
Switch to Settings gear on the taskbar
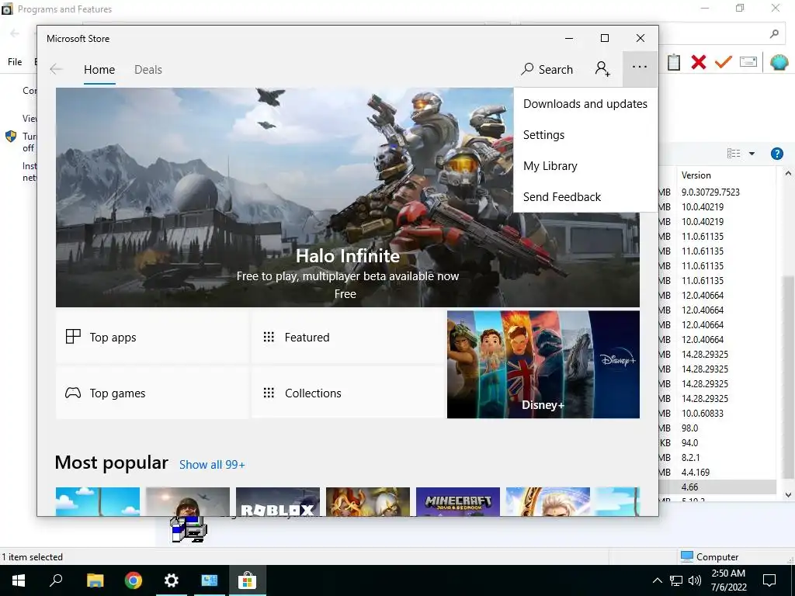[172, 580]
